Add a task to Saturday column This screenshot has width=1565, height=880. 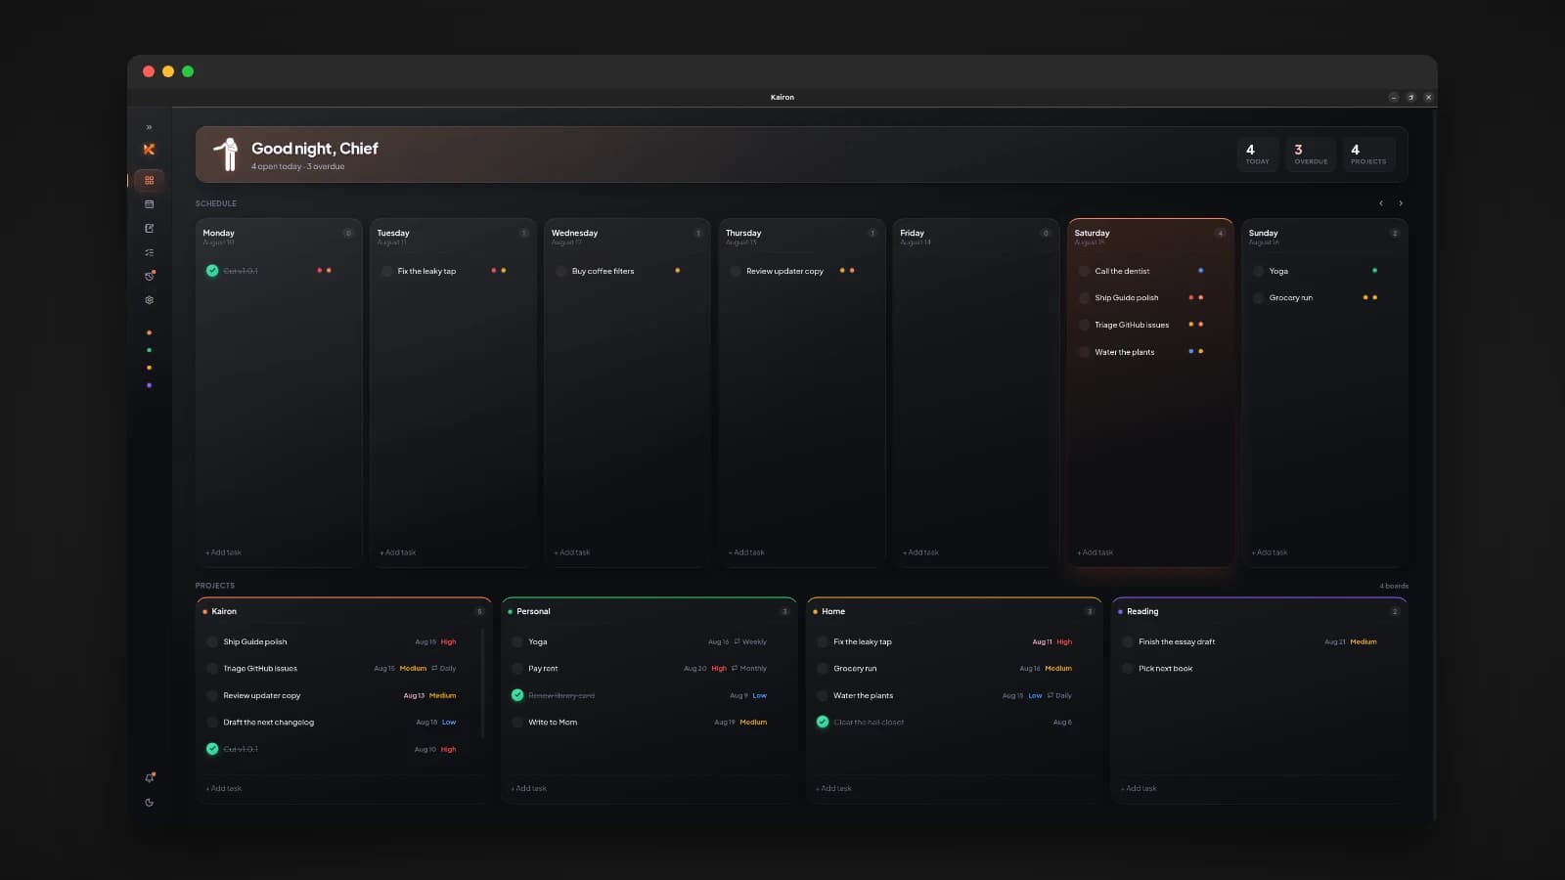(1095, 552)
